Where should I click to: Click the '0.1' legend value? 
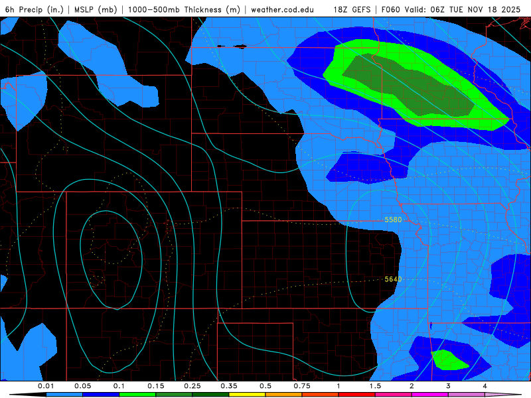[x=119, y=386]
